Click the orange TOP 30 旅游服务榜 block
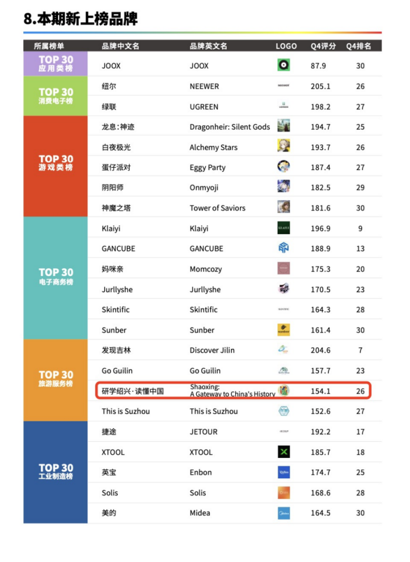This screenshot has width=410, height=562. click(56, 380)
